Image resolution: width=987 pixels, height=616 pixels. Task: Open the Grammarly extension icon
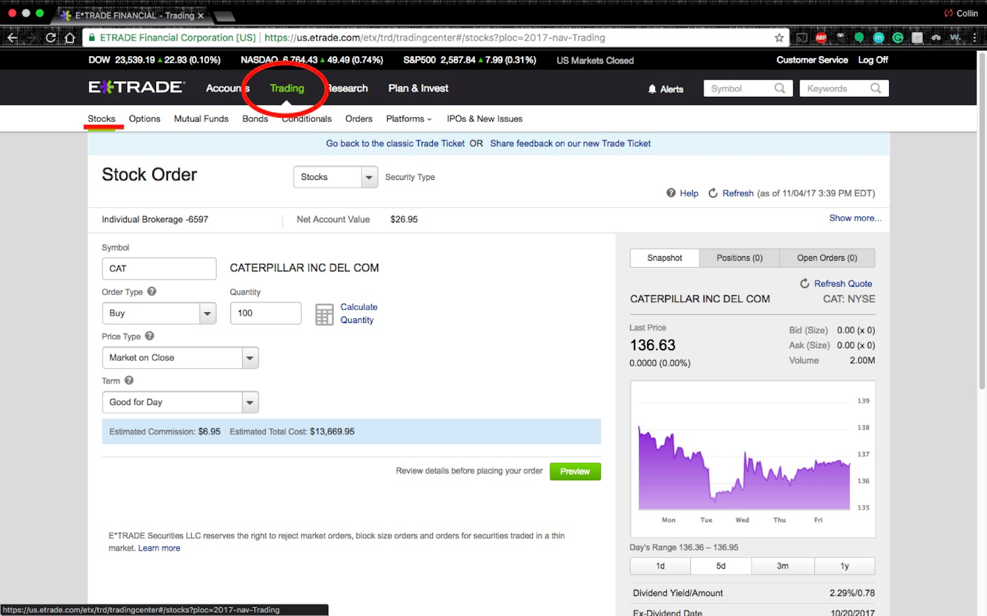click(898, 38)
